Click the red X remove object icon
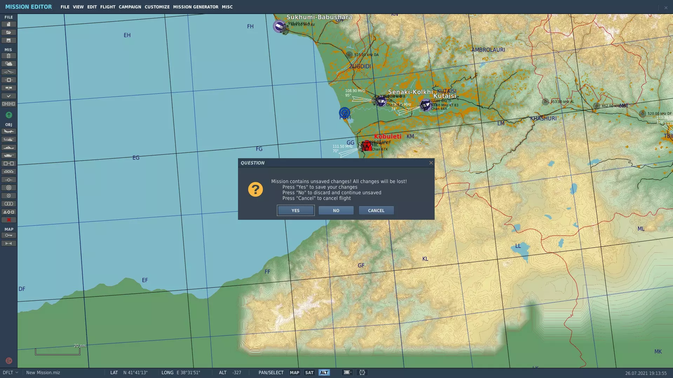Screen dimensions: 673x378 [8, 220]
